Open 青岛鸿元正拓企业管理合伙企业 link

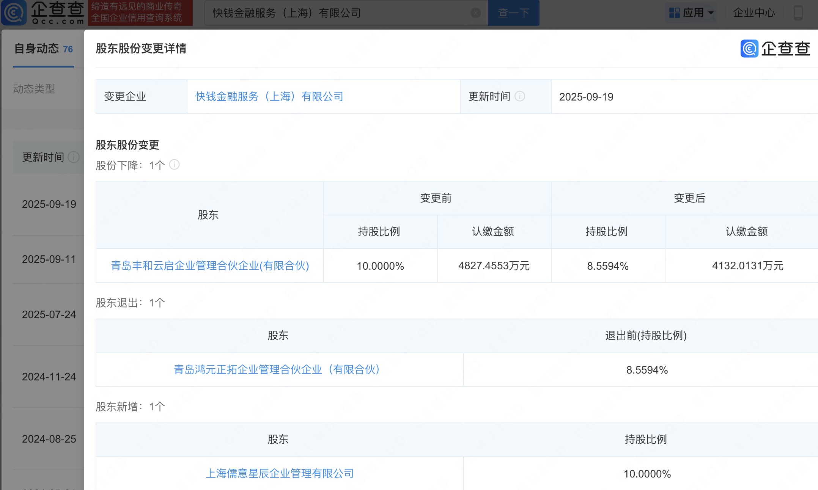coord(277,369)
